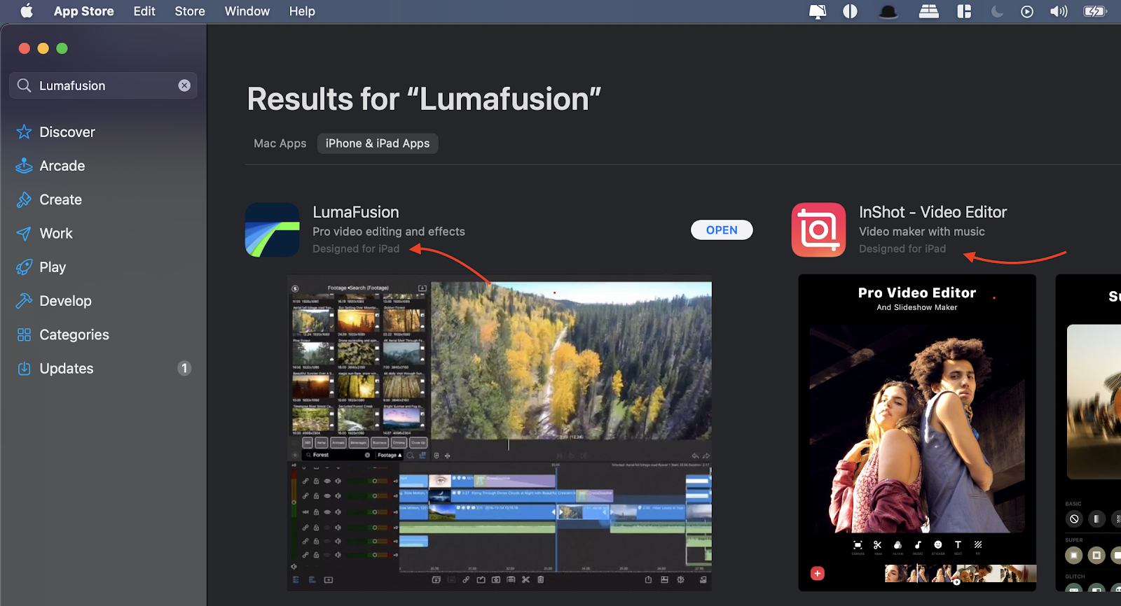Click the OPEN button for LumaFusion
The height and width of the screenshot is (606, 1121).
coord(722,230)
